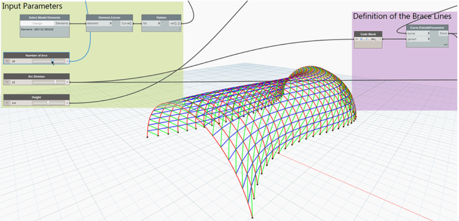
Task: Select the Arc Division node header
Action: [37, 76]
